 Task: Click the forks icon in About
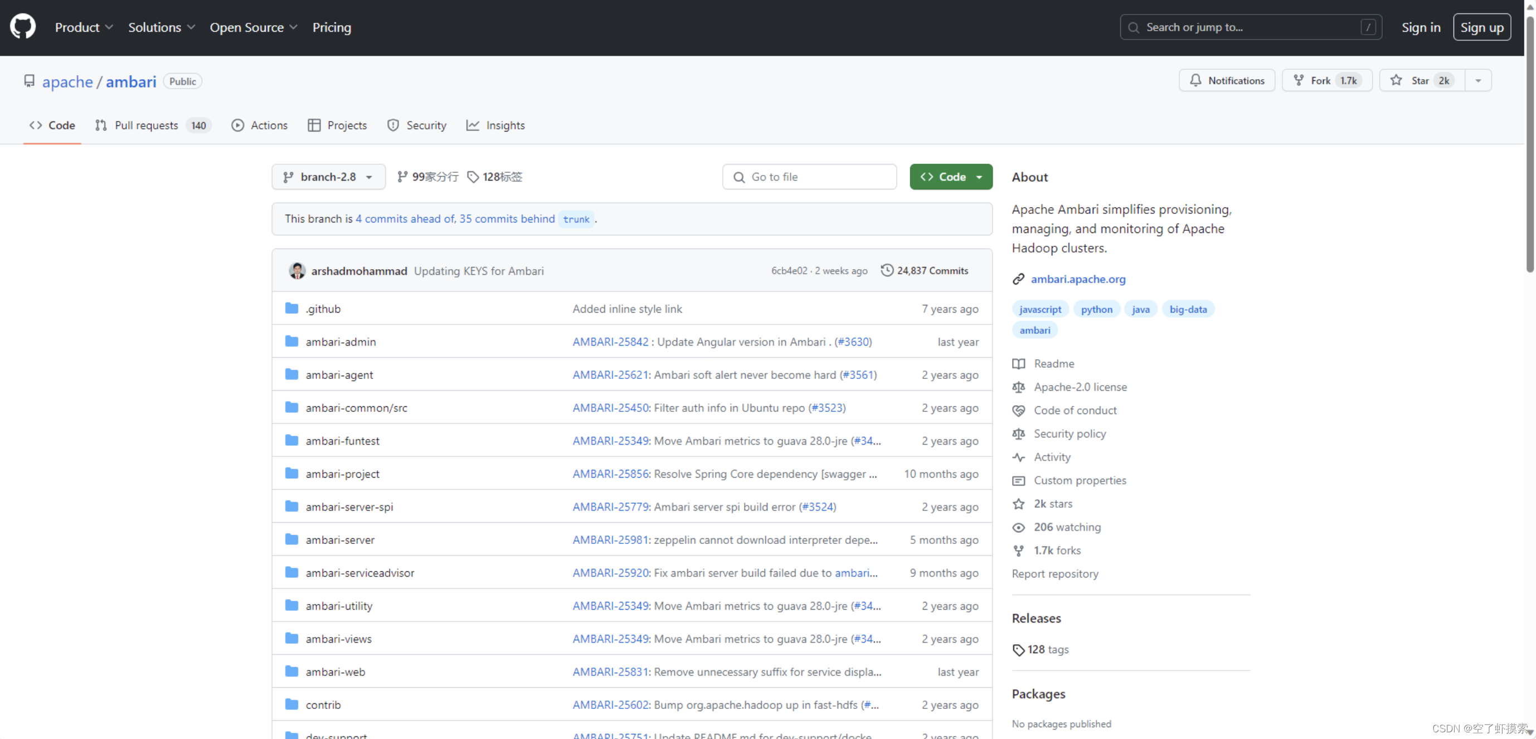click(x=1018, y=551)
